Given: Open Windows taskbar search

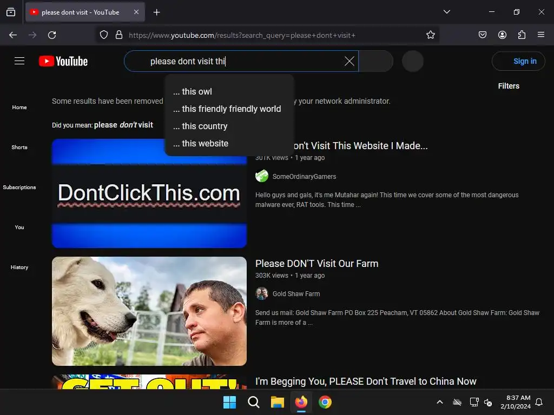Looking at the screenshot, I should [x=254, y=402].
